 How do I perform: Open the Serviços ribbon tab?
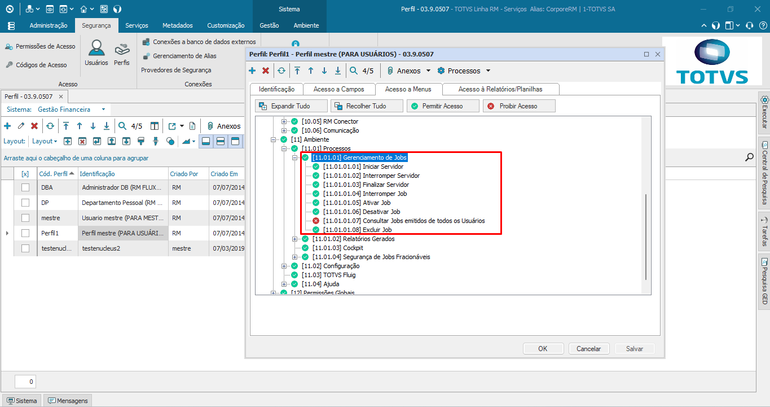coord(137,25)
